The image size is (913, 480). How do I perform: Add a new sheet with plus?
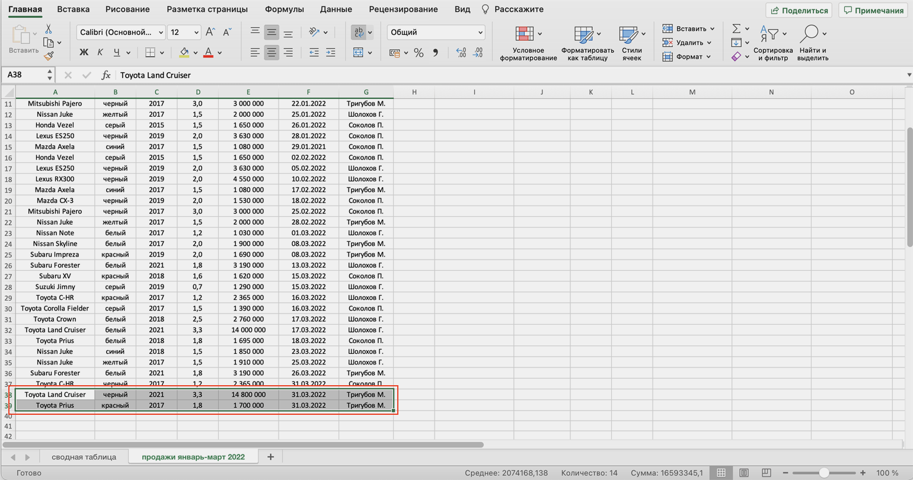click(270, 457)
